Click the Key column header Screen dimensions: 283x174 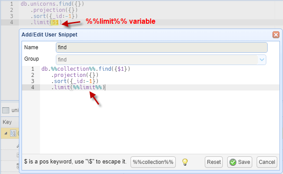click(x=7, y=122)
